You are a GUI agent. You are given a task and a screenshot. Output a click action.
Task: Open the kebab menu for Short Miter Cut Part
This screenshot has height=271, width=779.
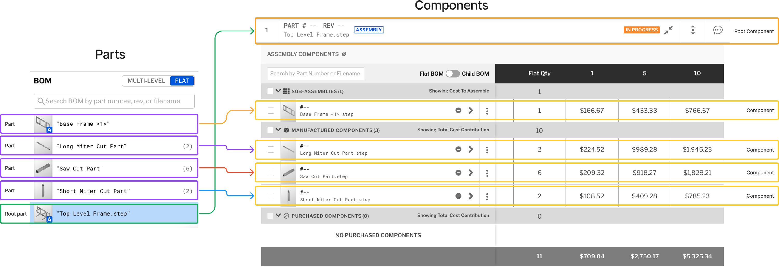coord(487,196)
